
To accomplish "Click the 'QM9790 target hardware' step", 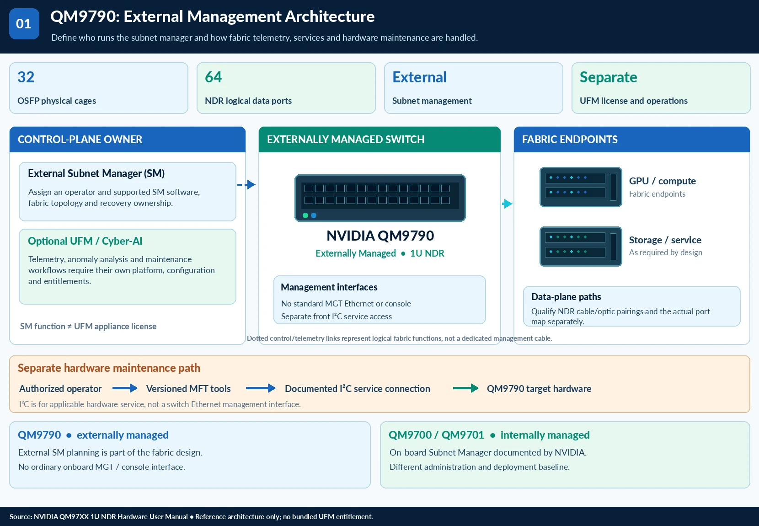I will tap(539, 389).
